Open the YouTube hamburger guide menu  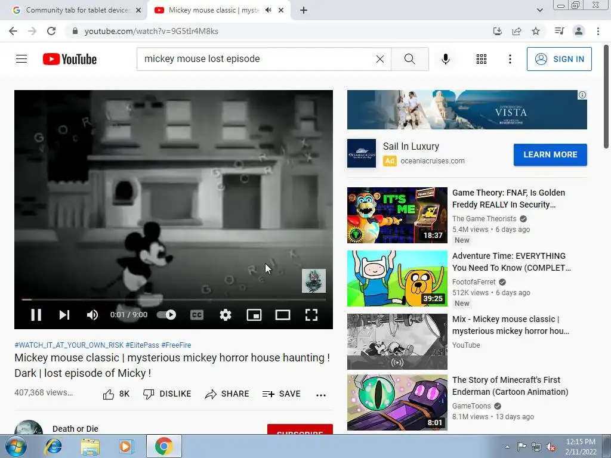pyautogui.click(x=21, y=59)
